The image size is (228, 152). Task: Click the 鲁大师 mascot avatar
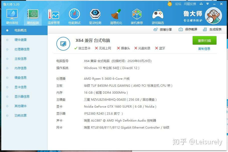(x=213, y=16)
